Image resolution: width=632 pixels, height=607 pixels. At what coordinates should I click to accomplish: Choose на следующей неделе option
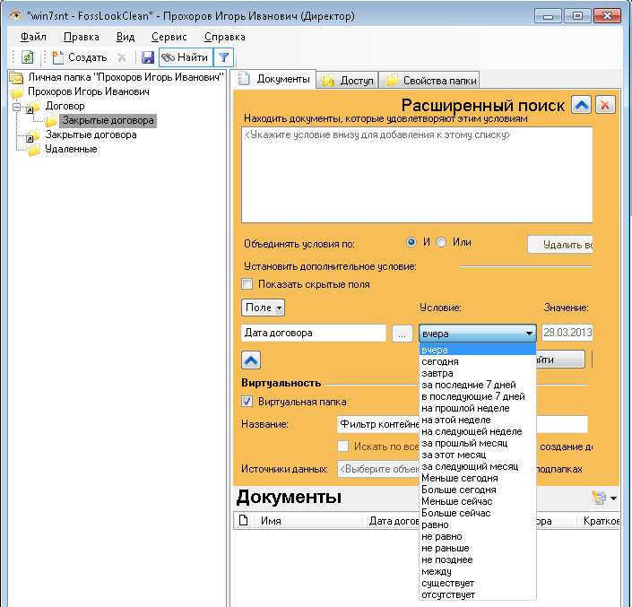tap(478, 431)
